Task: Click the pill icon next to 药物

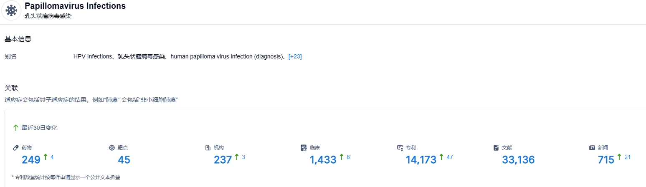Action: tap(16, 148)
